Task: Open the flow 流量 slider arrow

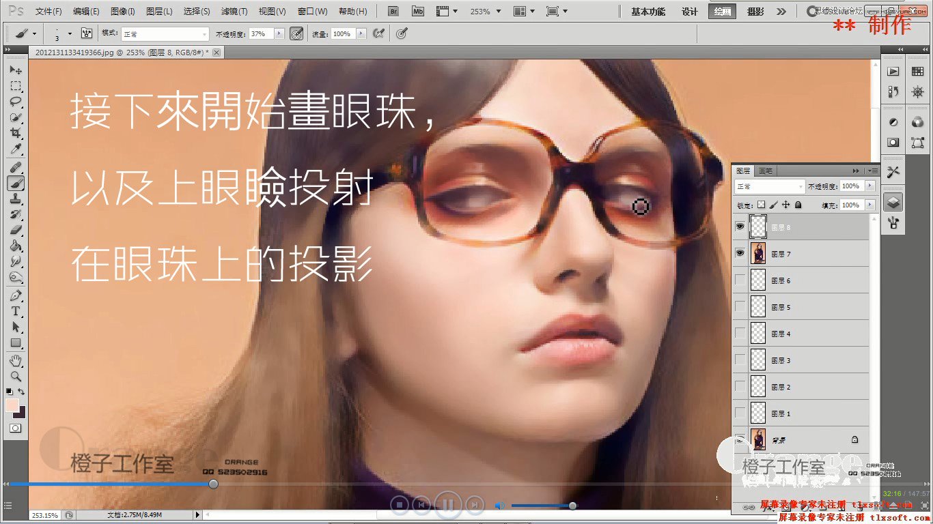Action: click(361, 33)
